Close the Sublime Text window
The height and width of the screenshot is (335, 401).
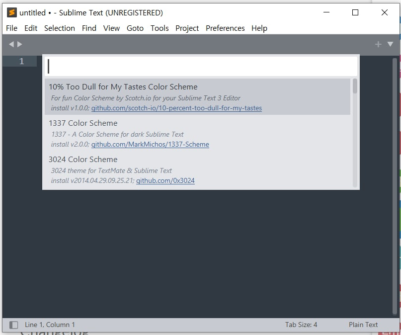[385, 12]
